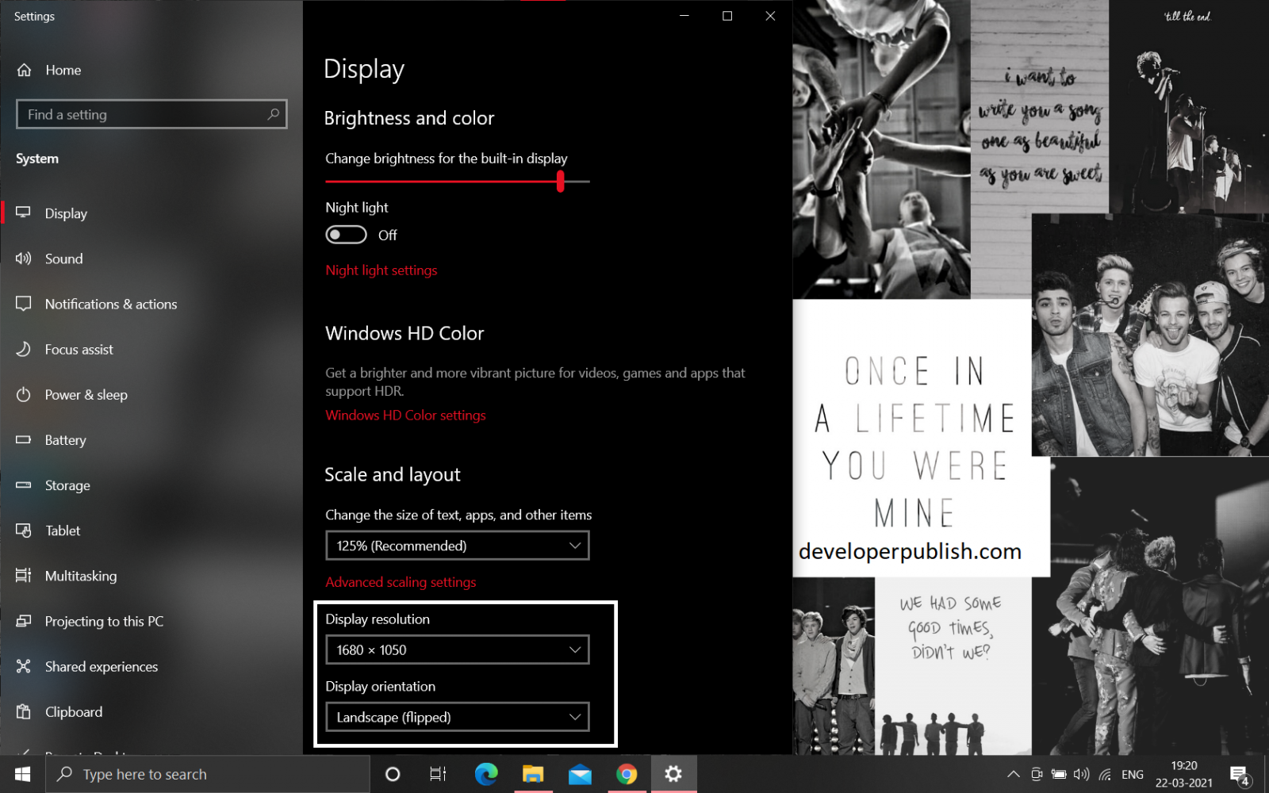Open Night light settings link
This screenshot has height=793, width=1269.
tap(381, 270)
